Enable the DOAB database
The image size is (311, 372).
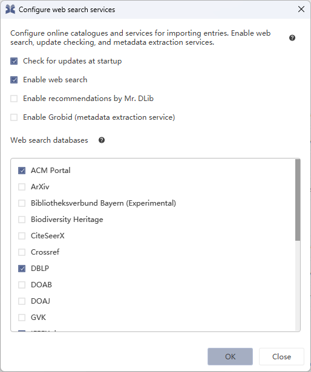point(22,285)
